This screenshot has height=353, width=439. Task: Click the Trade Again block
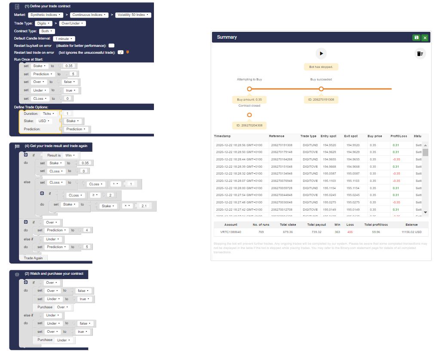coord(33,257)
